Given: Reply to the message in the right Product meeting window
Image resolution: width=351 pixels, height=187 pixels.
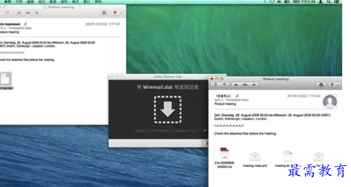Looking at the screenshot, I should (x=236, y=85).
